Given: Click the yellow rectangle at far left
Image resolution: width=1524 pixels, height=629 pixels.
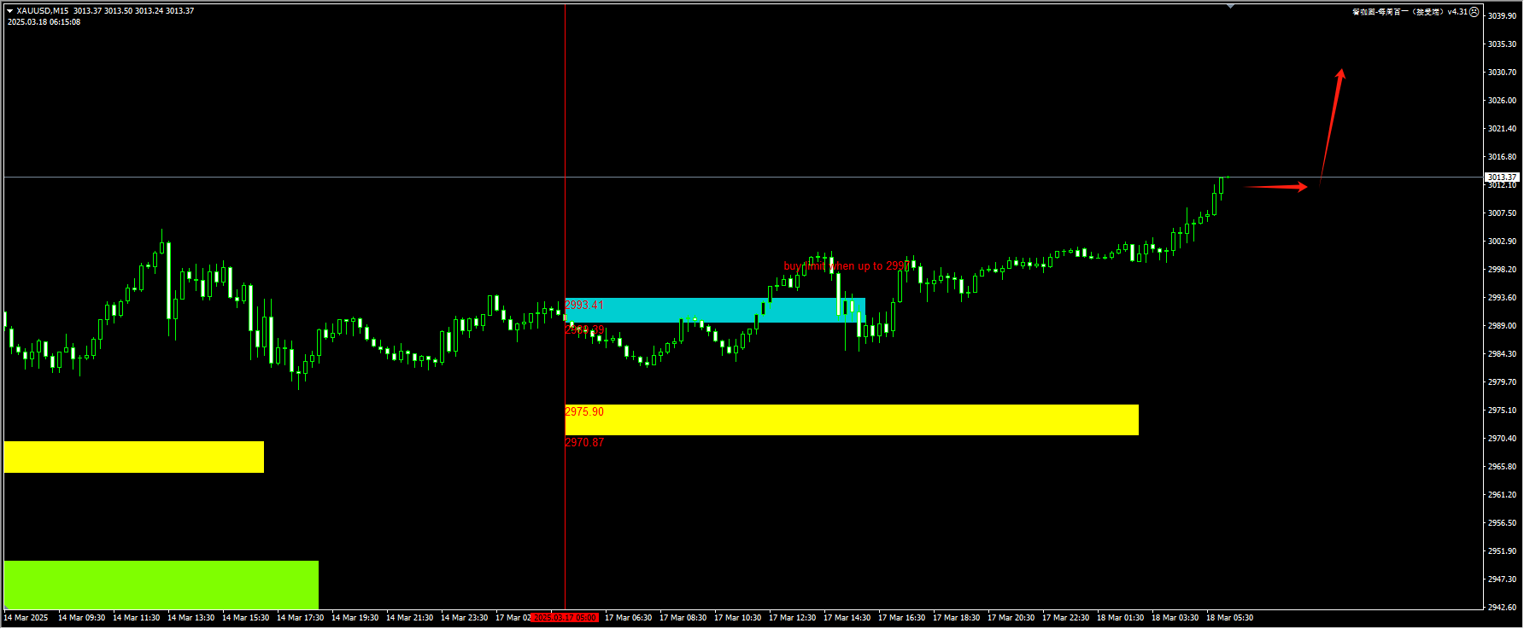Looking at the screenshot, I should [x=133, y=457].
